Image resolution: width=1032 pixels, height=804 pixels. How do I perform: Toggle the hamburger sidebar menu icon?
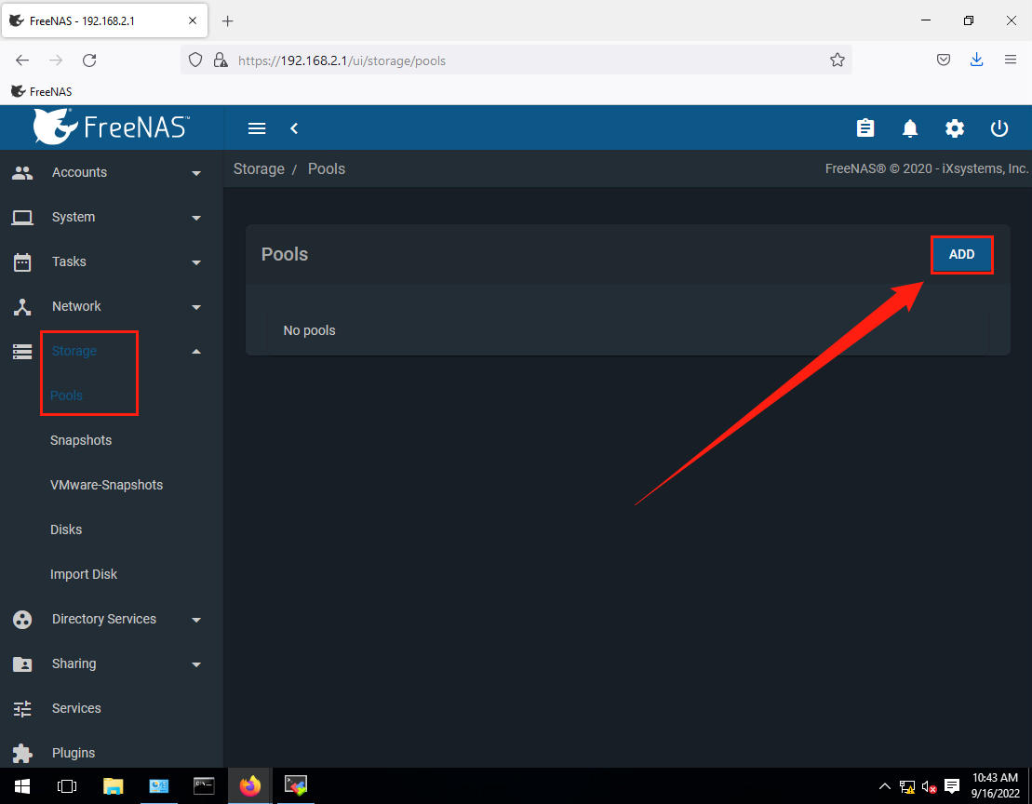click(x=257, y=128)
